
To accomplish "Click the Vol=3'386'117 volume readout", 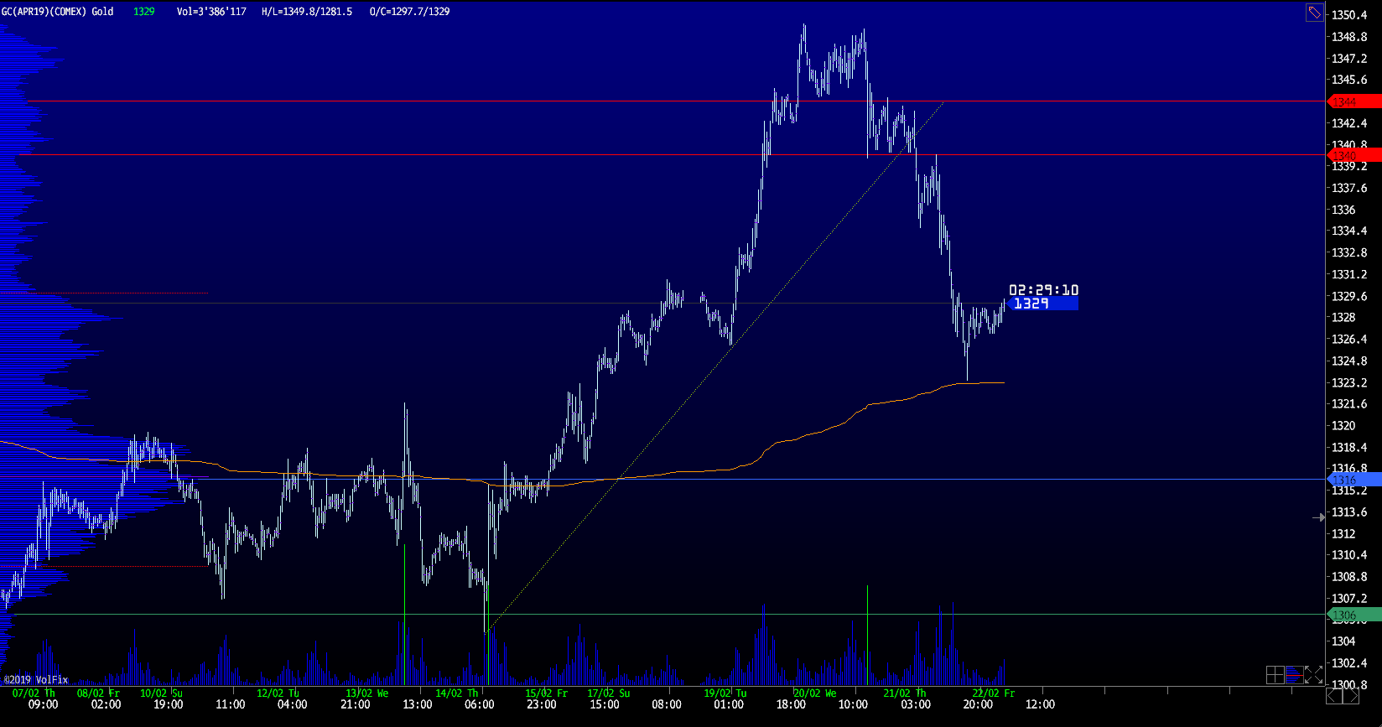I will pos(211,12).
